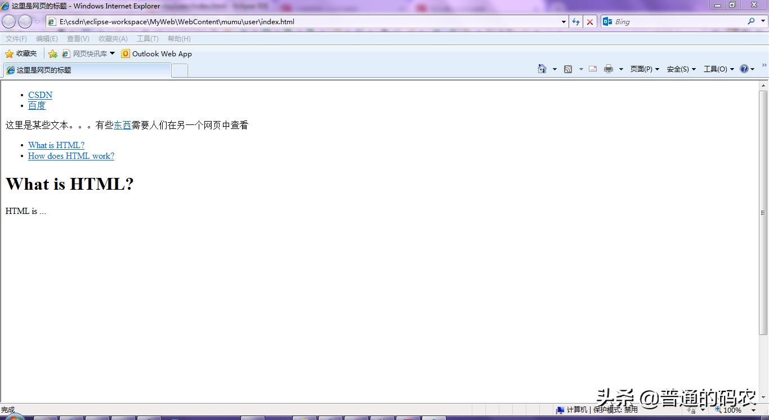Stop loading the page
The width and height of the screenshot is (769, 420).
tap(589, 21)
